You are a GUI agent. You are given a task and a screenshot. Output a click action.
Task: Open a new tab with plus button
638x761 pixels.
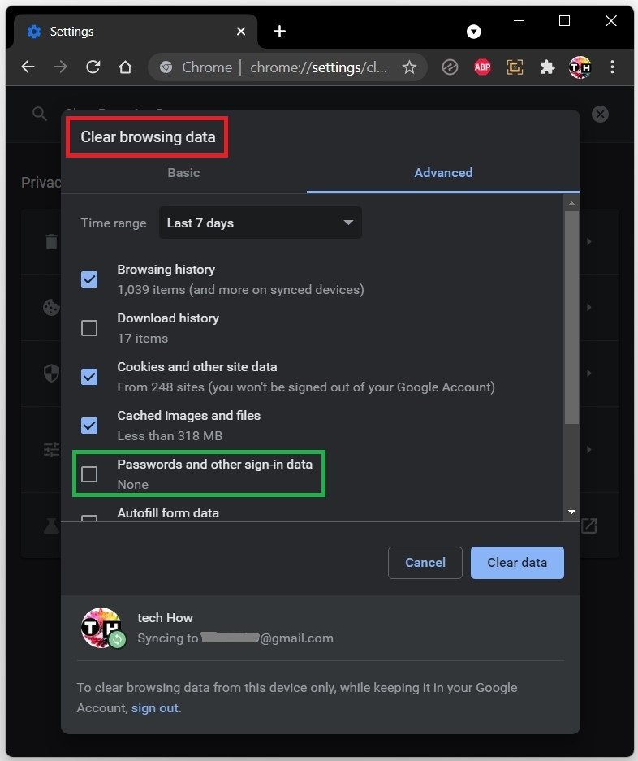pyautogui.click(x=279, y=32)
